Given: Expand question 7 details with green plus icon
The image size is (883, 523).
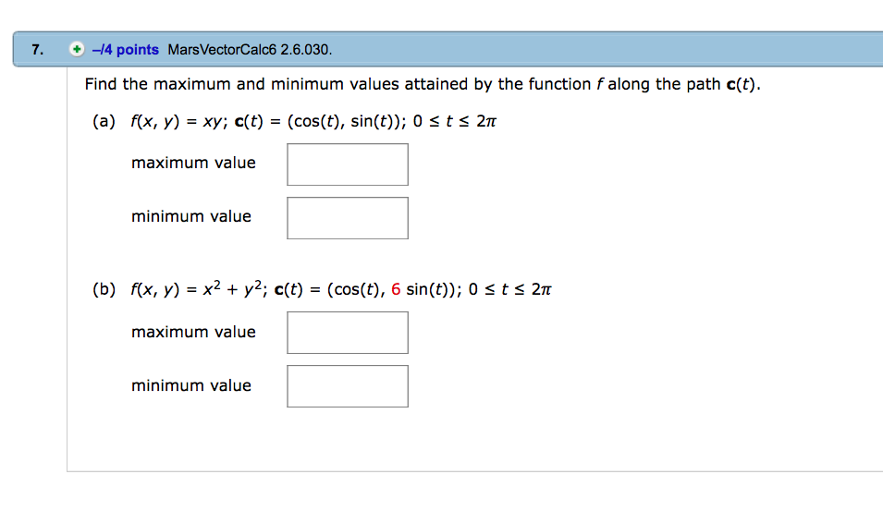Looking at the screenshot, I should pyautogui.click(x=77, y=50).
